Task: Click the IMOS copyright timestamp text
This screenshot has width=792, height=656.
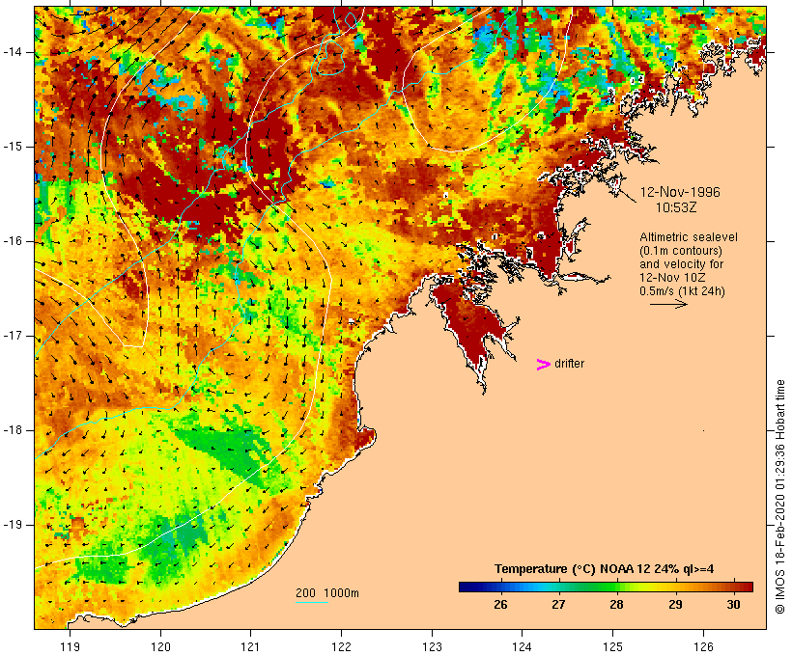Action: click(x=780, y=497)
